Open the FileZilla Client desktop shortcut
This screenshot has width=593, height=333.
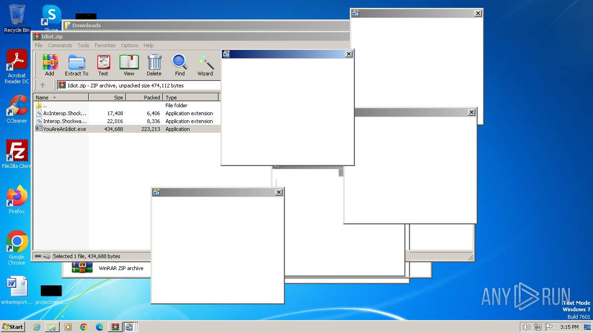[x=17, y=154]
